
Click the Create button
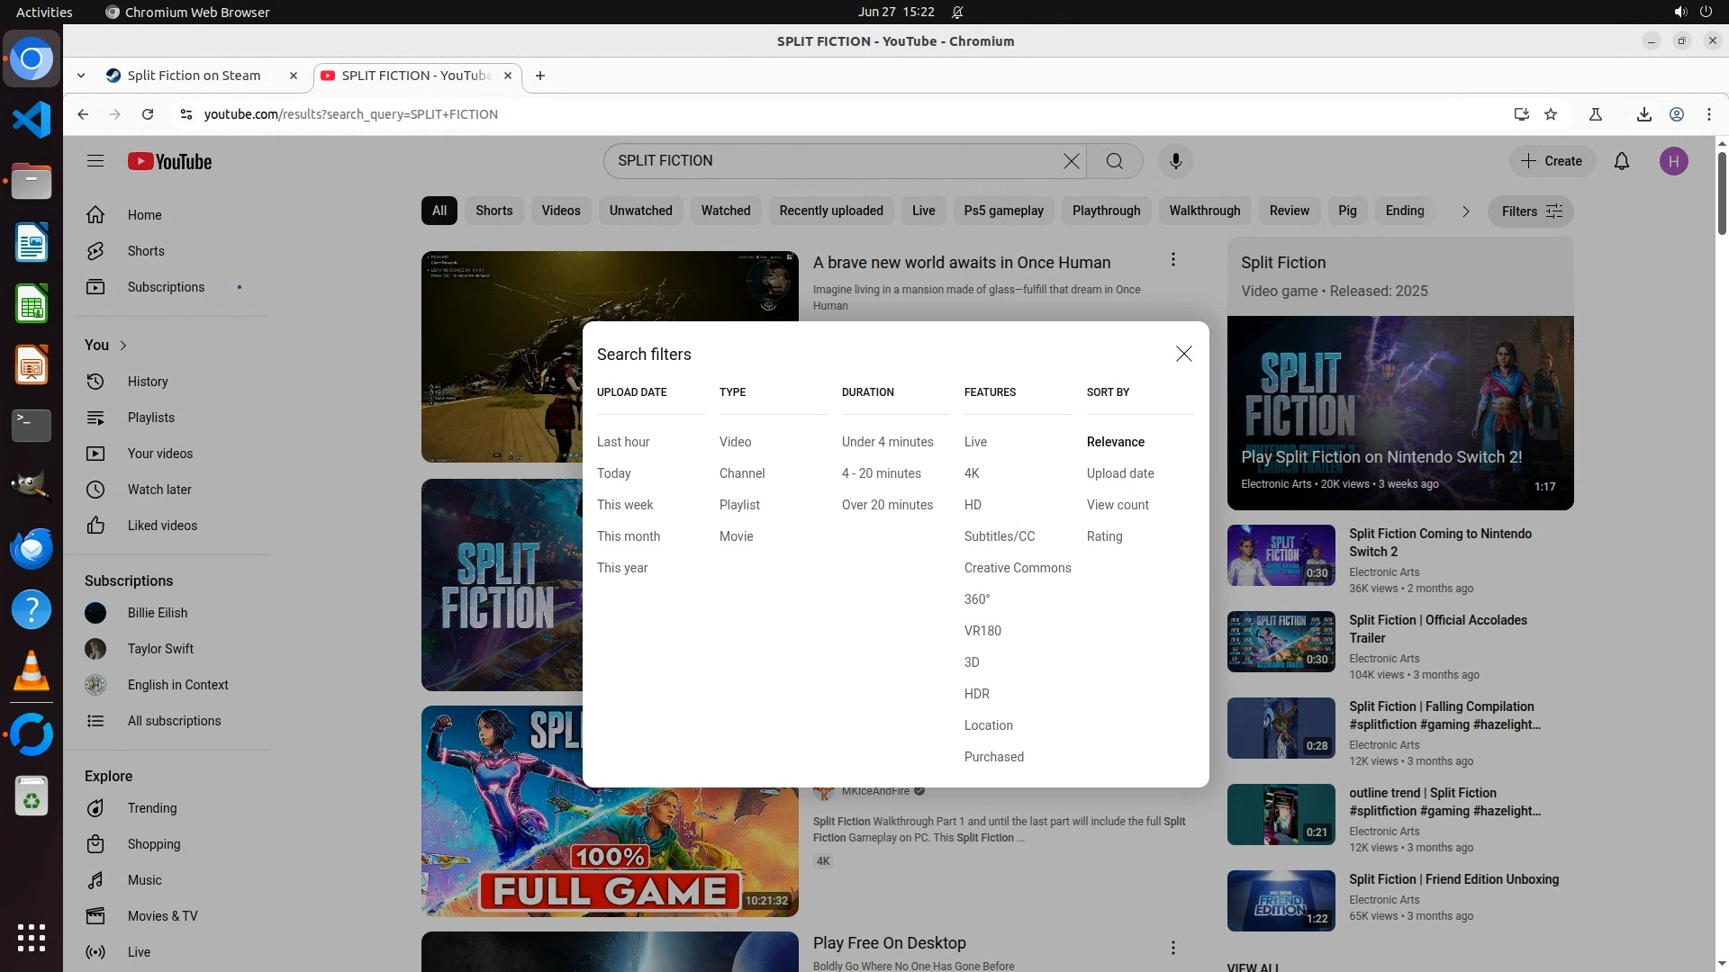1552,161
